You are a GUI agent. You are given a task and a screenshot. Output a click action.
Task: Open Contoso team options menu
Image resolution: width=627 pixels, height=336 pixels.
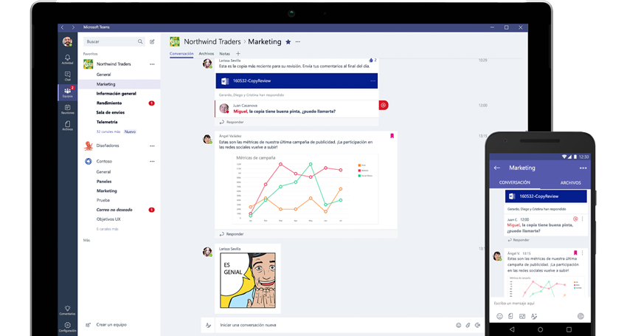(153, 162)
